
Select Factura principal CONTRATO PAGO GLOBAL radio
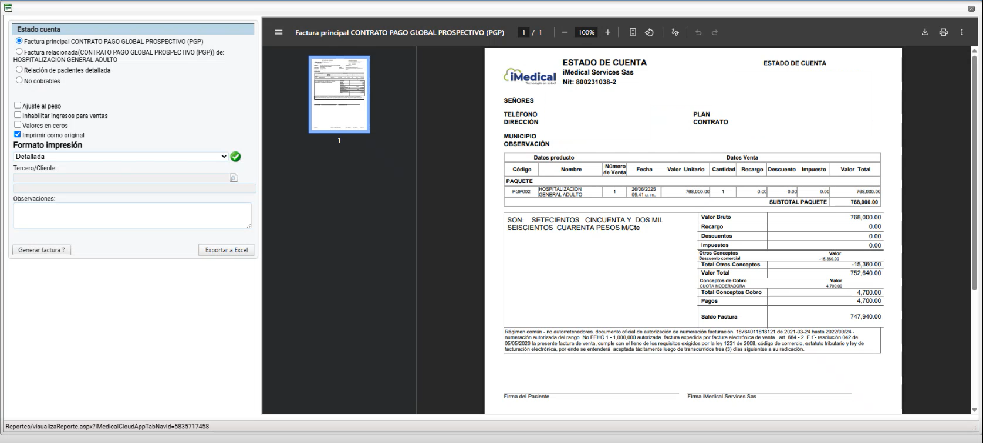19,41
